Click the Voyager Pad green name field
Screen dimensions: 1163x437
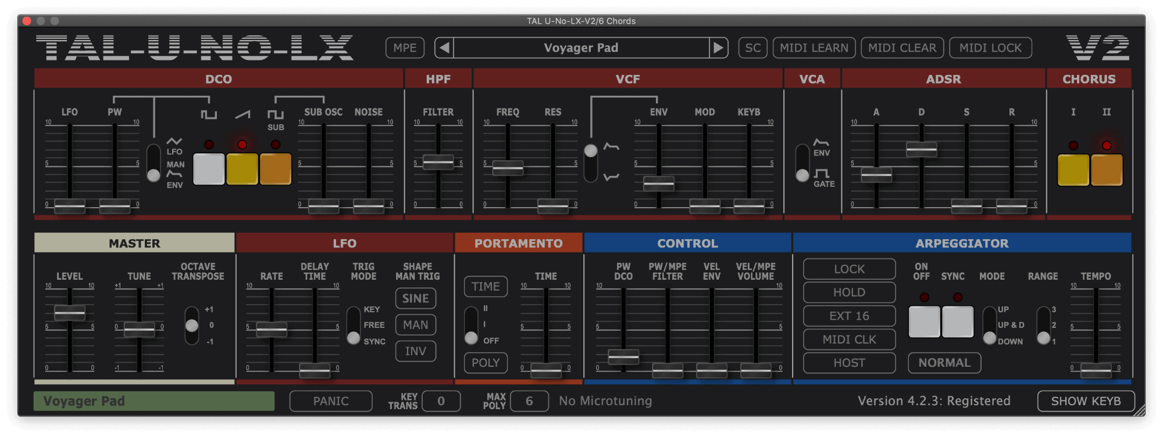point(154,401)
